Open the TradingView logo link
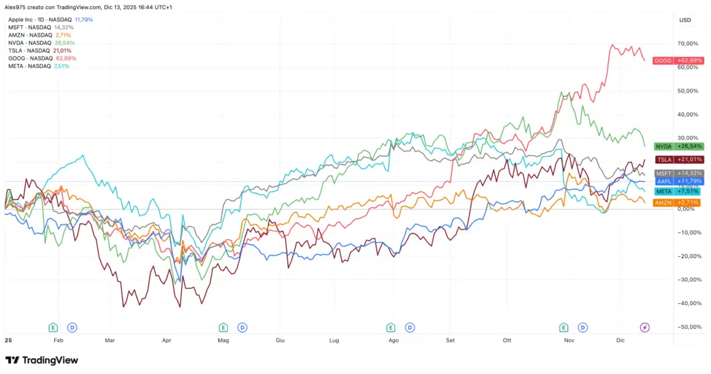 42,360
